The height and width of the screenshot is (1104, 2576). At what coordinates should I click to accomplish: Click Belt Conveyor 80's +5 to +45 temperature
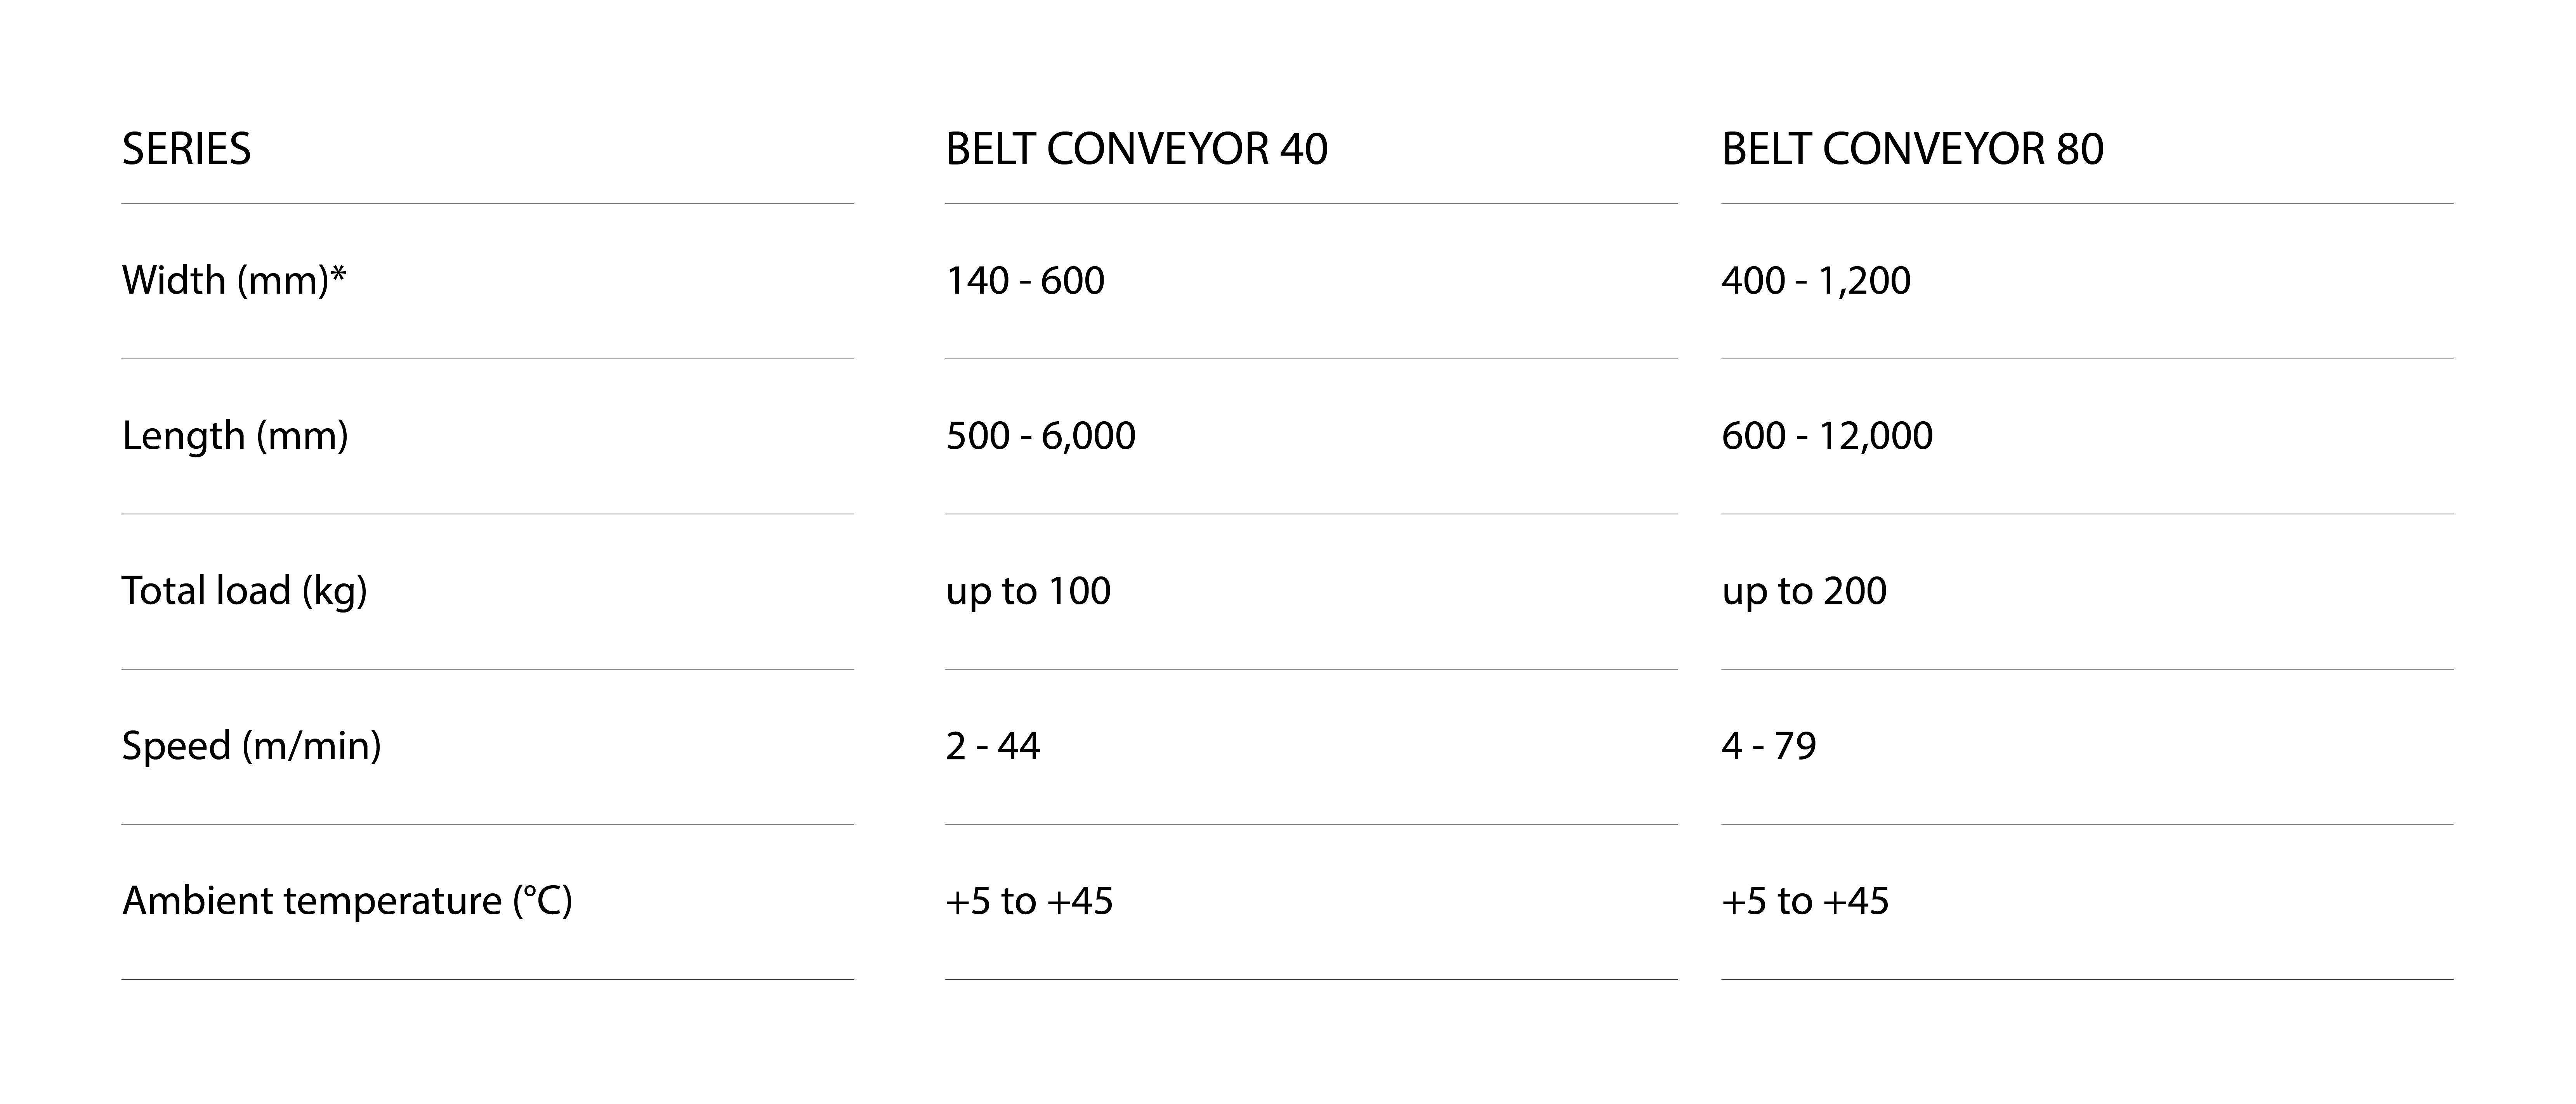(1805, 901)
